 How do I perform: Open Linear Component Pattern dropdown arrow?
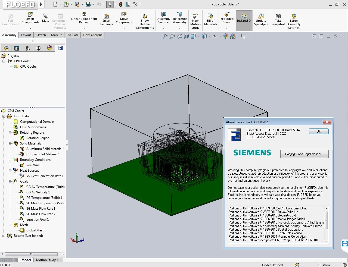(84, 28)
